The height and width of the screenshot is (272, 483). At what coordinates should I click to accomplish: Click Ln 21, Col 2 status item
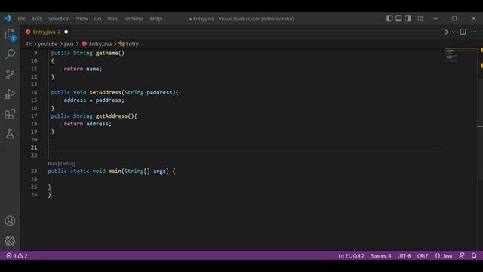351,255
